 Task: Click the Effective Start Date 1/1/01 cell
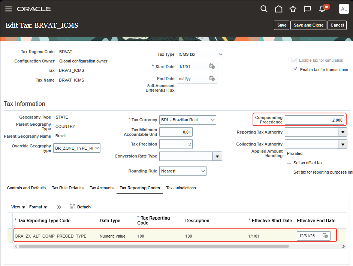[x=254, y=236]
